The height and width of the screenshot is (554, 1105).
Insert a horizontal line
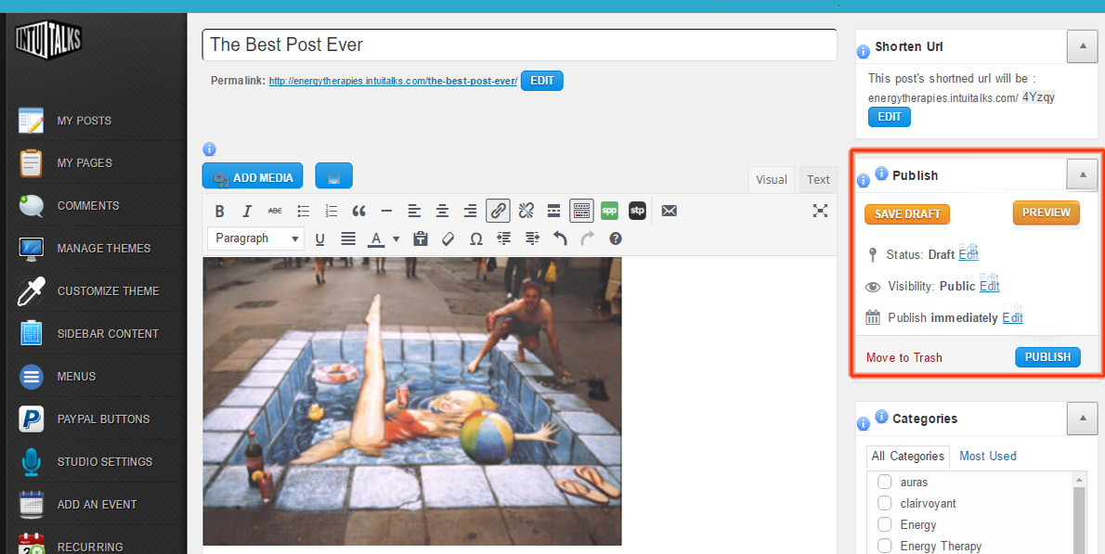point(386,211)
